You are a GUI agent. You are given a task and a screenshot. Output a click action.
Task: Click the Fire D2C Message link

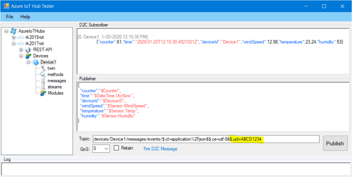pos(160,149)
